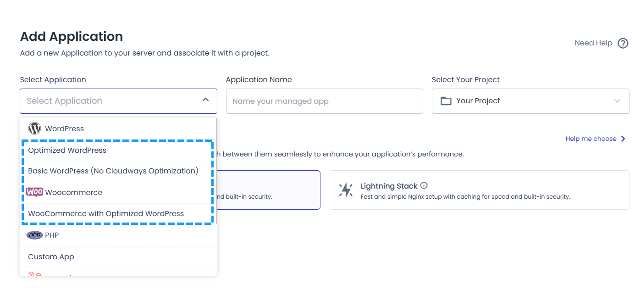Click the Select Application combo box
640x301 pixels.
pos(118,101)
